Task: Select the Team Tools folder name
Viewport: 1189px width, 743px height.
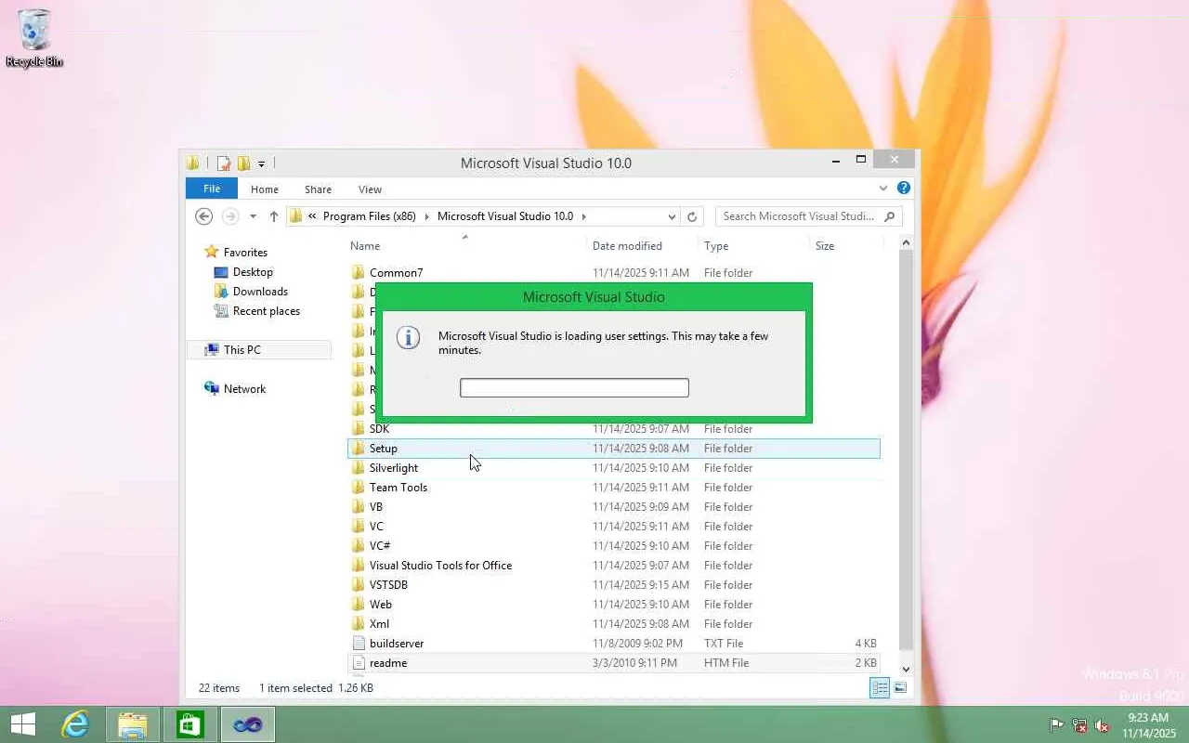Action: (399, 488)
